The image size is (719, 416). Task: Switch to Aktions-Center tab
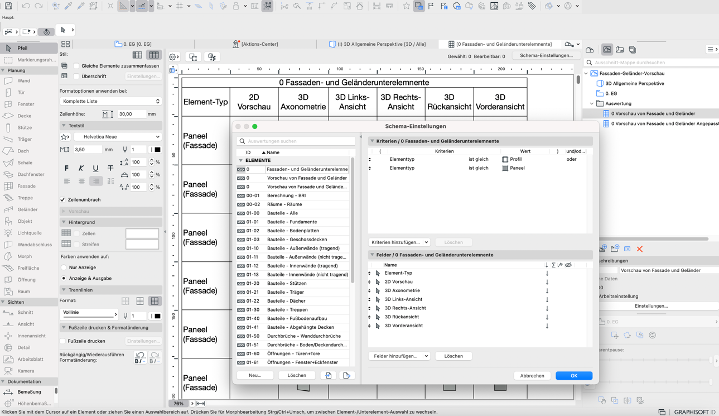click(x=255, y=44)
